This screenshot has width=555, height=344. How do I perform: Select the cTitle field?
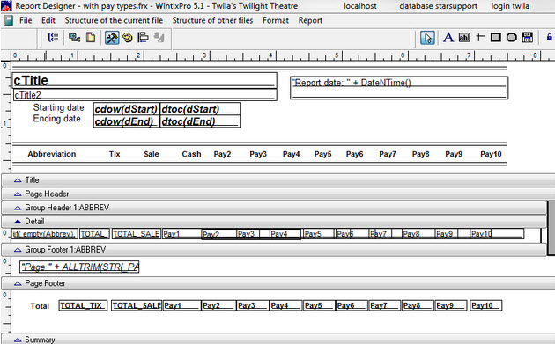click(144, 80)
